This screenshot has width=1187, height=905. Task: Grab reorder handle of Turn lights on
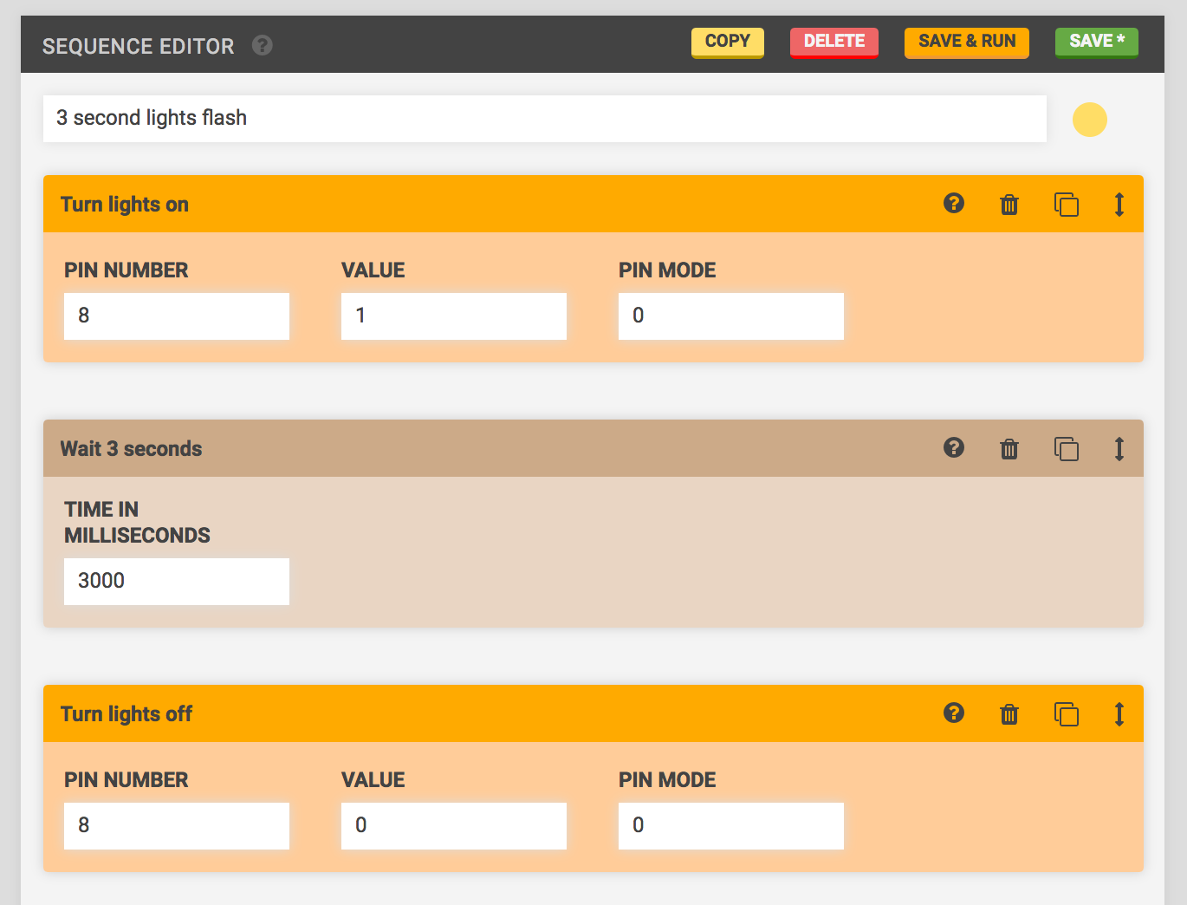pyautogui.click(x=1119, y=205)
